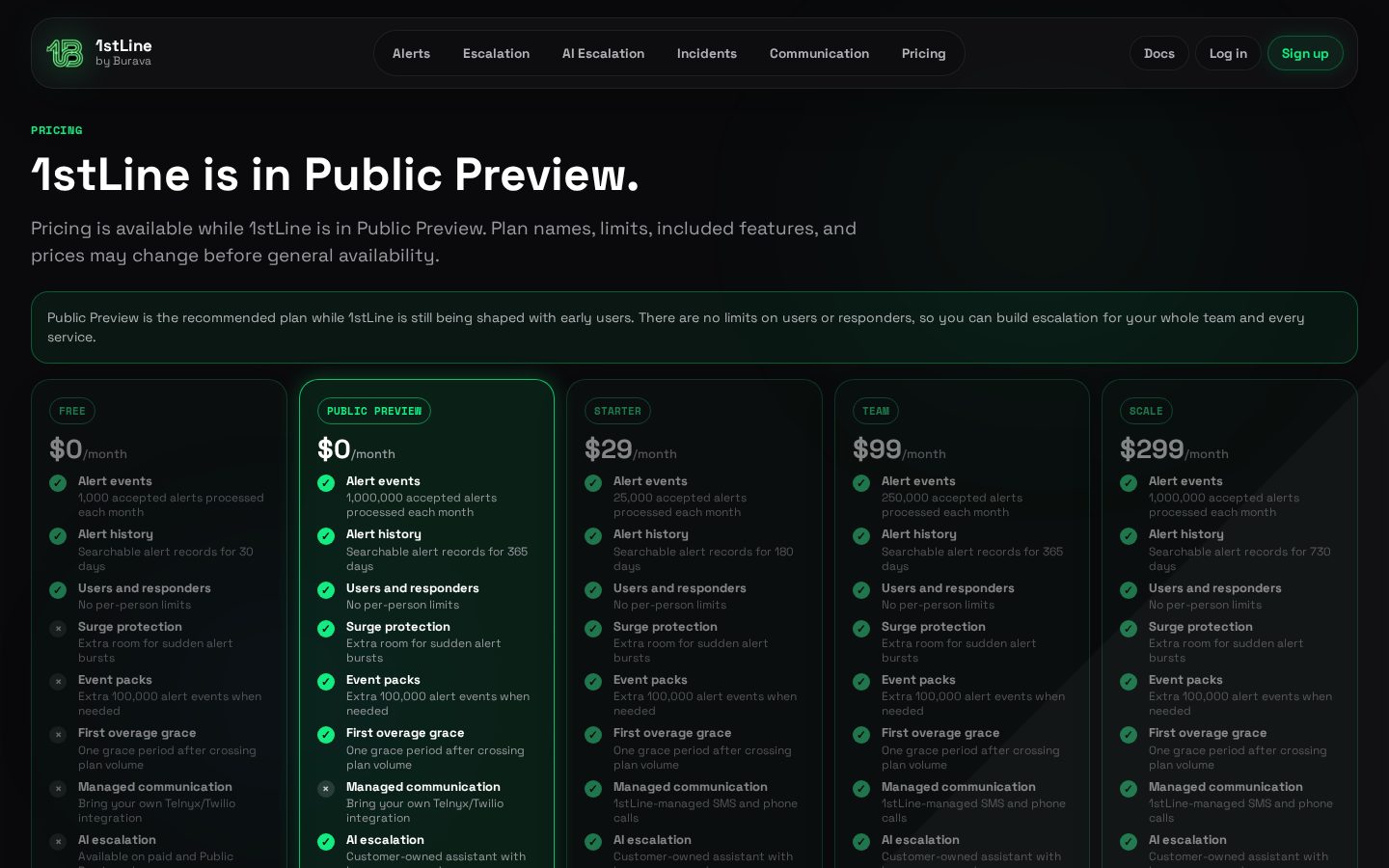Click the Public Preview AI escalation check icon

pos(326,842)
